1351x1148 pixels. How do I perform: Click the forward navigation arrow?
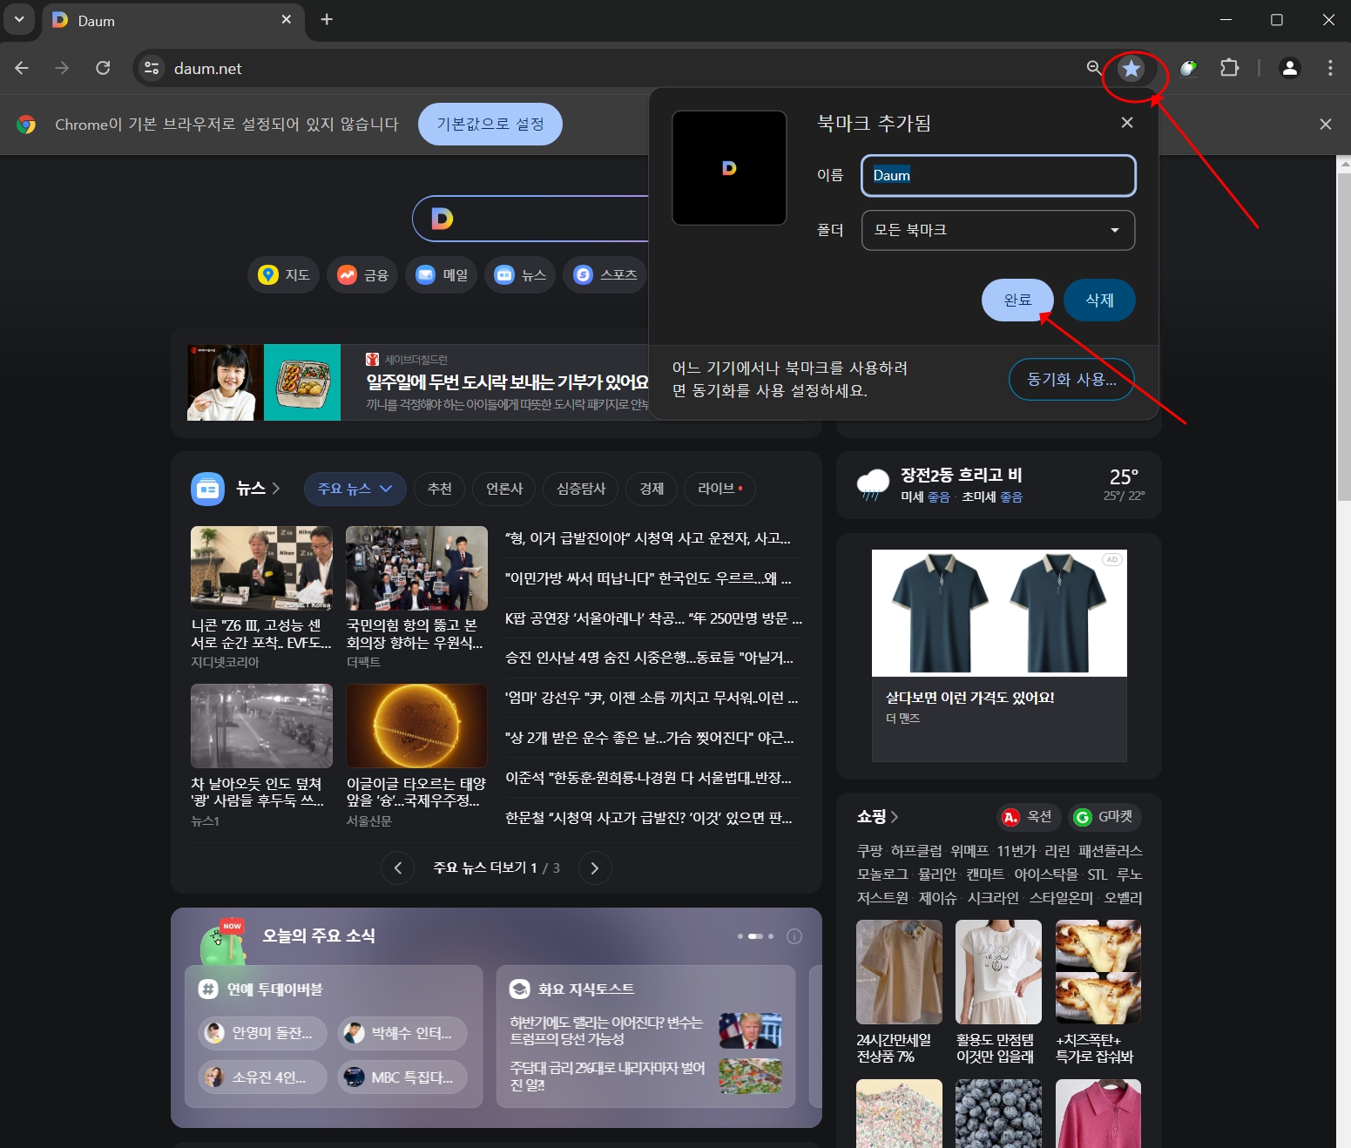pos(62,68)
